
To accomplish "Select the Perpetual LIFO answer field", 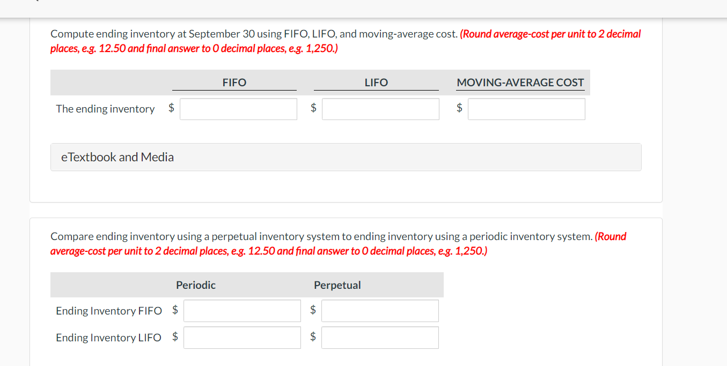I will pyautogui.click(x=379, y=337).
